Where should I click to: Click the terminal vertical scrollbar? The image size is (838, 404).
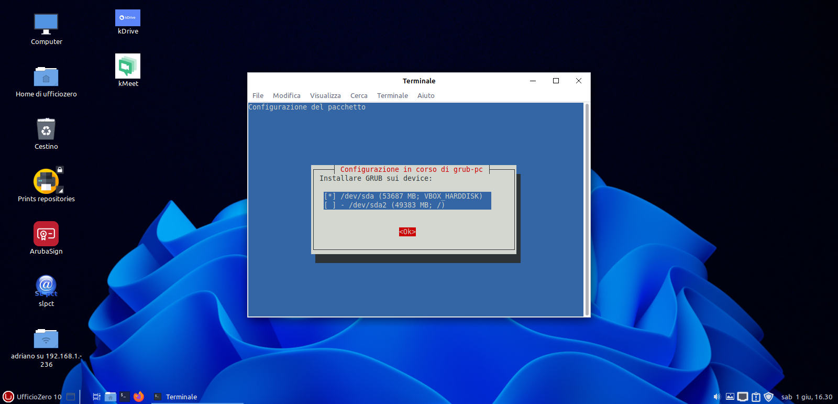pyautogui.click(x=587, y=210)
